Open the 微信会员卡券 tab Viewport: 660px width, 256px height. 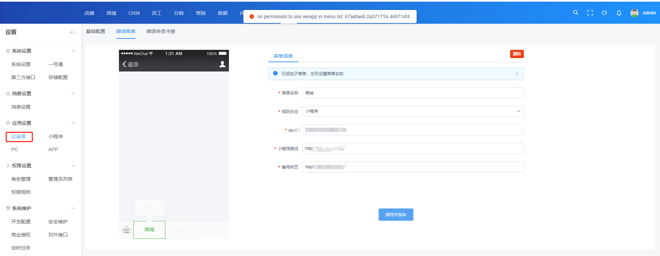(161, 31)
